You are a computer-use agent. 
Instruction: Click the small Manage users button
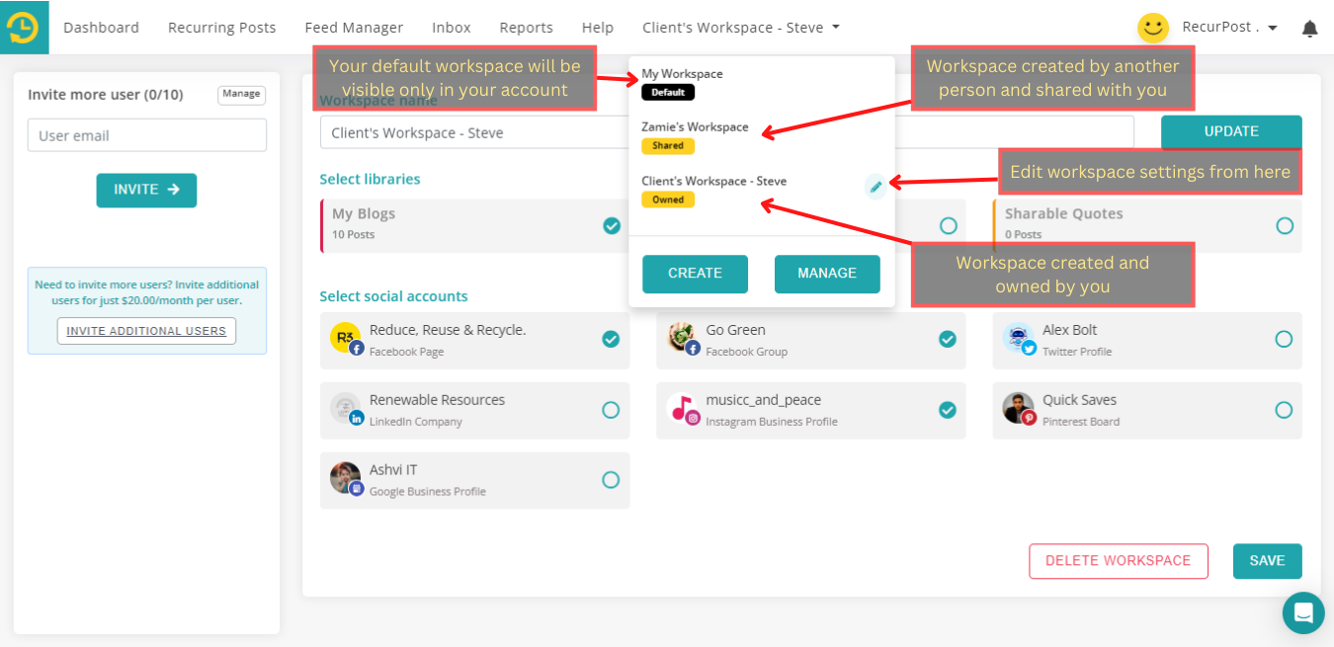[x=241, y=95]
